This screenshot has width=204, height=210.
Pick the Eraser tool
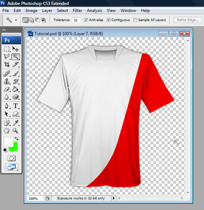[7, 89]
